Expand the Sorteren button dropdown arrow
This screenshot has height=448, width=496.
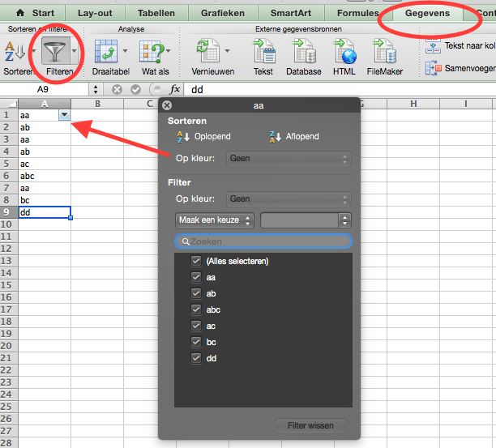point(34,51)
